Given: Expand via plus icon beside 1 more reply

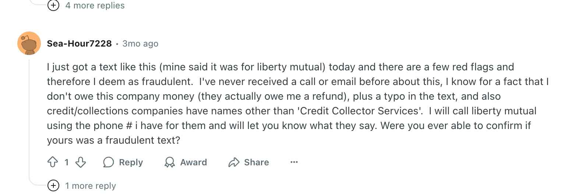Looking at the screenshot, I should click(x=53, y=186).
